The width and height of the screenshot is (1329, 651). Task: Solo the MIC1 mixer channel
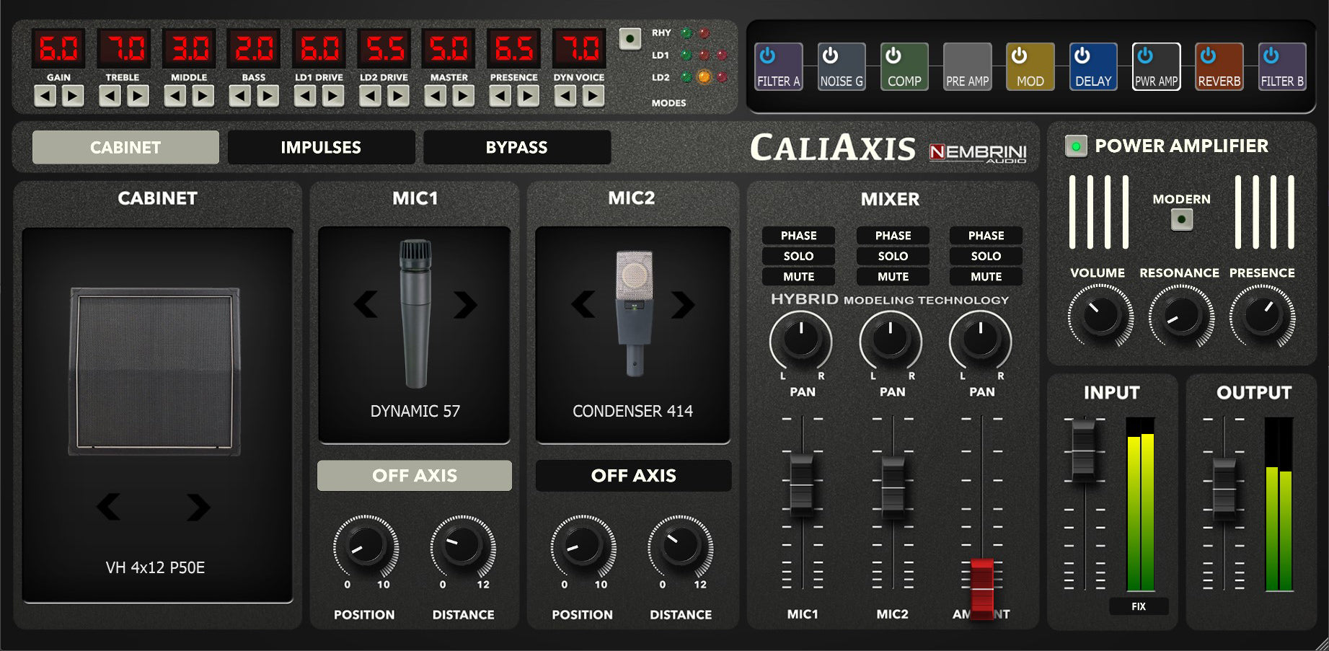(798, 256)
